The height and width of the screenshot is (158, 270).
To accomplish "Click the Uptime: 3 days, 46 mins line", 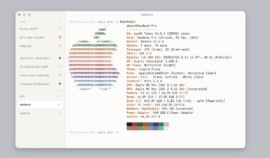I will point(147,46).
